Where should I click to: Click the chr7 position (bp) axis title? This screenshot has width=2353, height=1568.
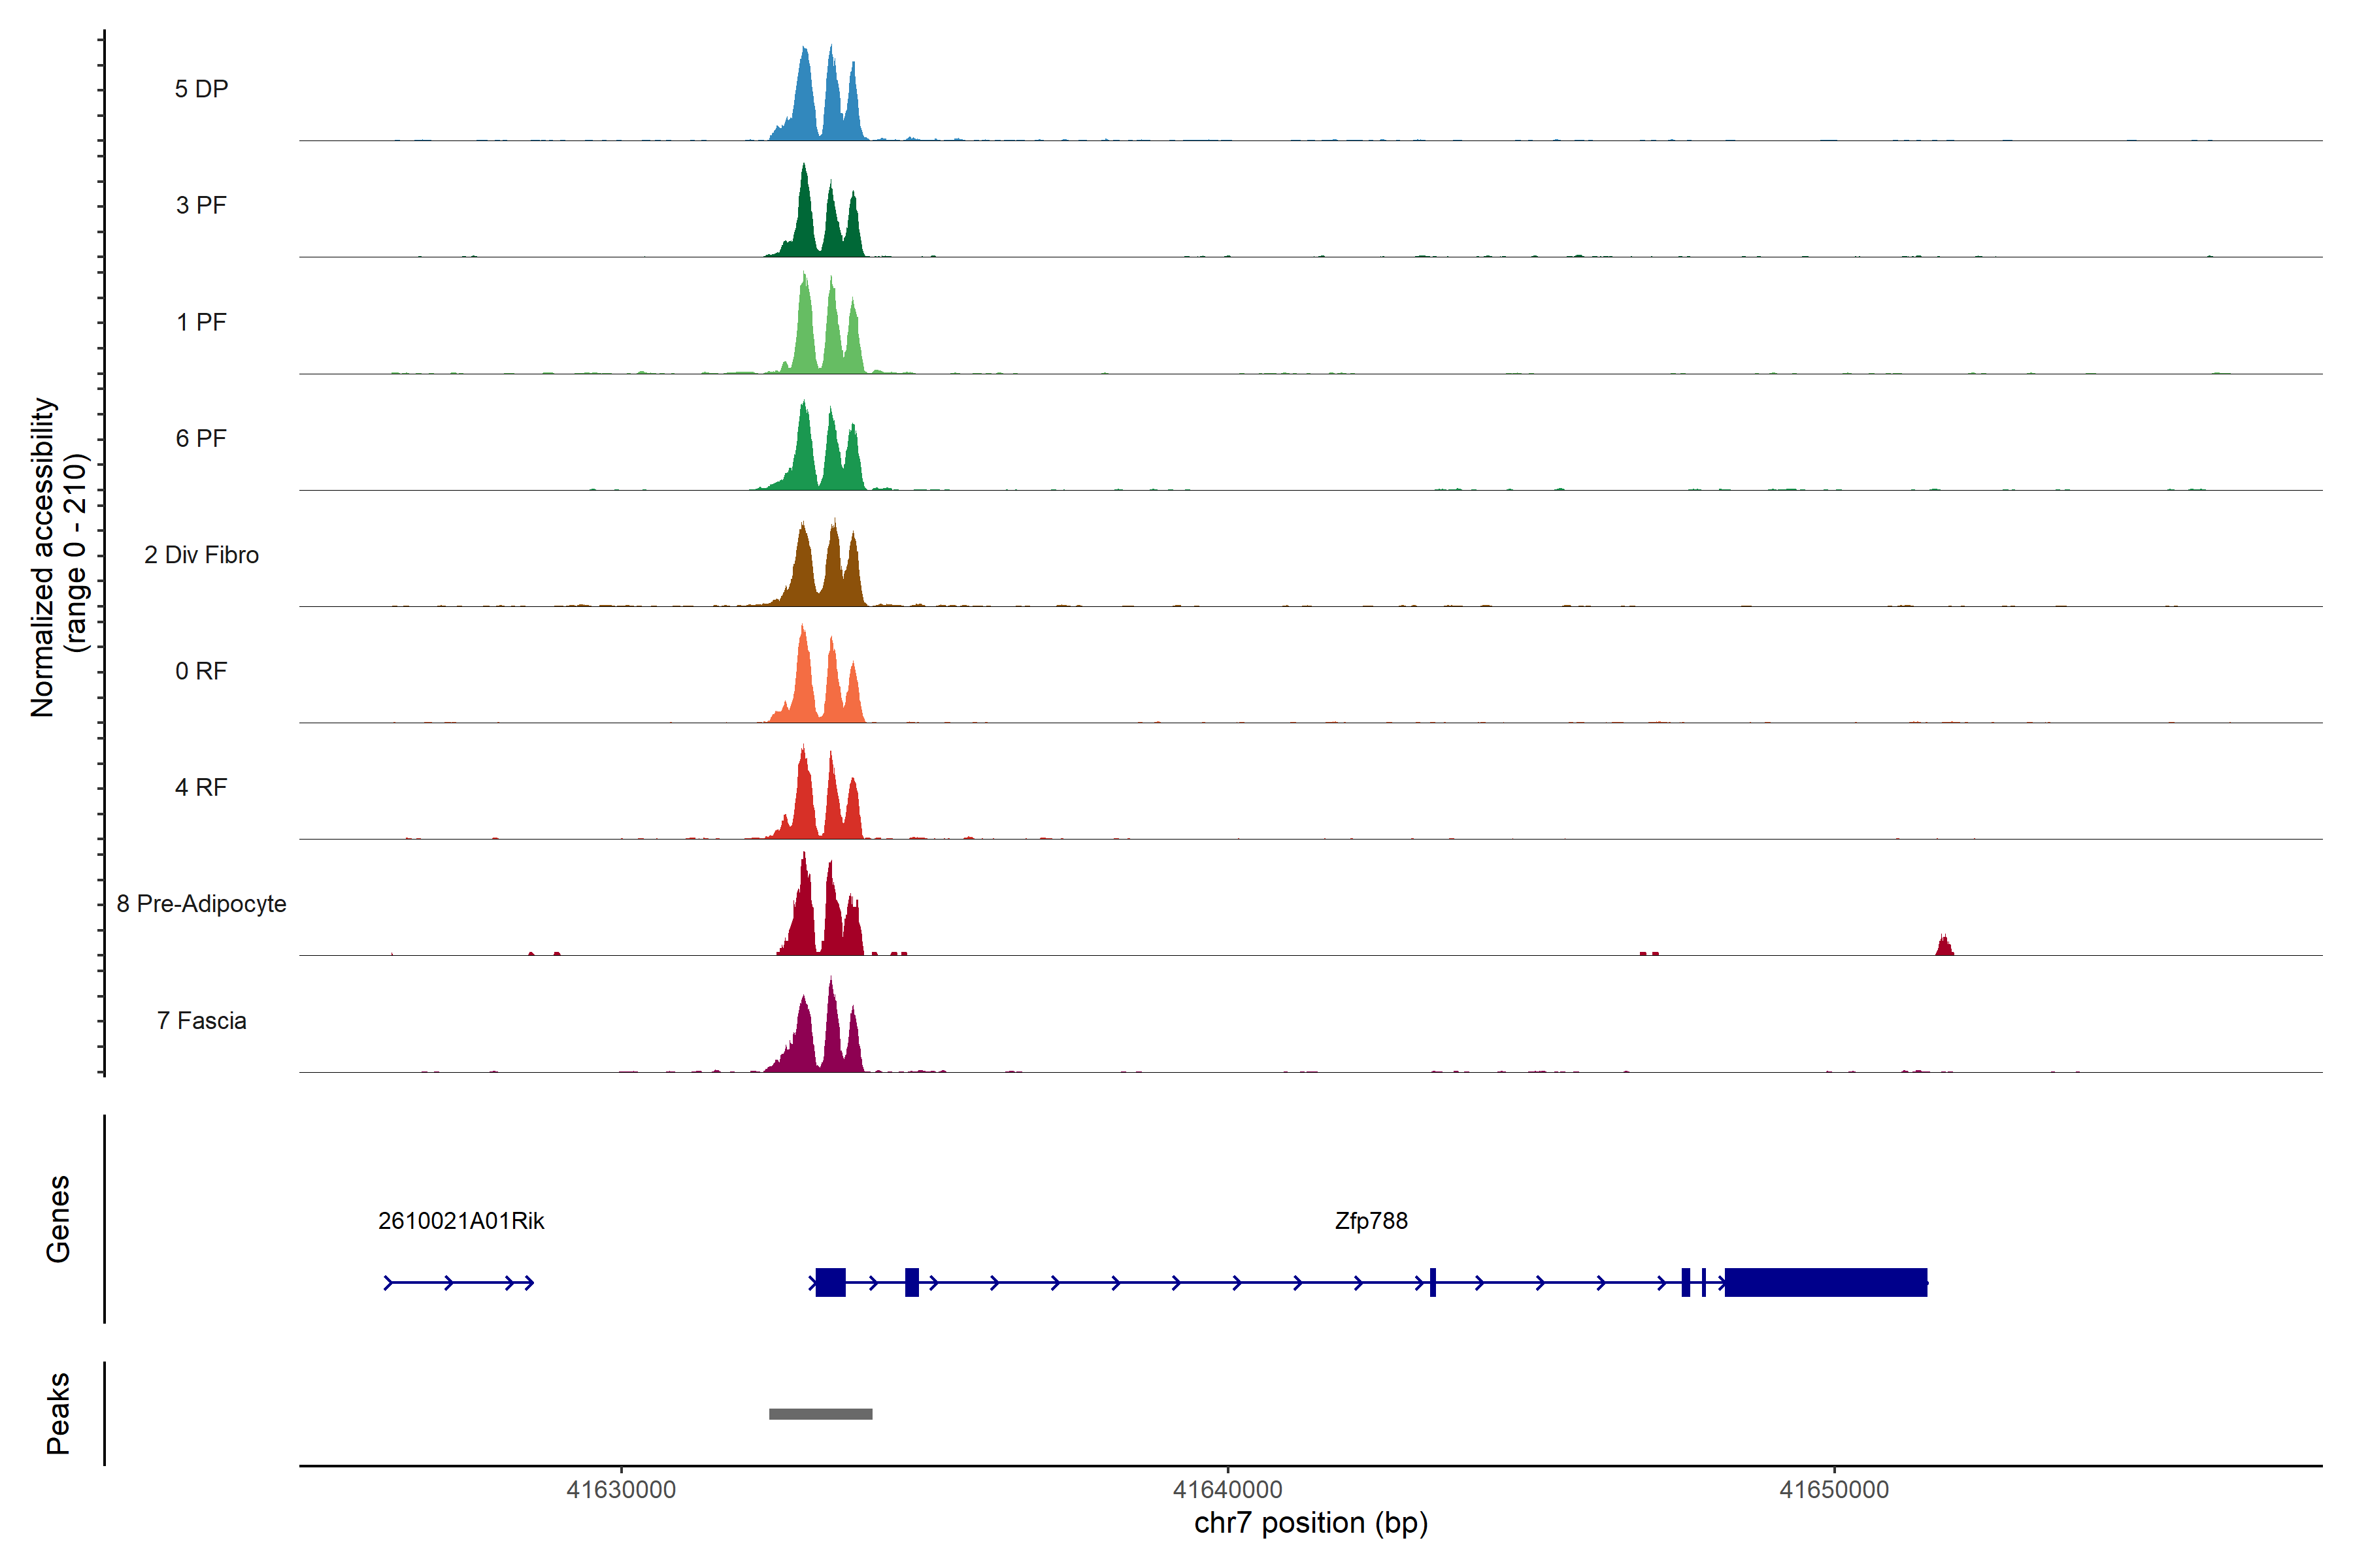[1310, 1523]
